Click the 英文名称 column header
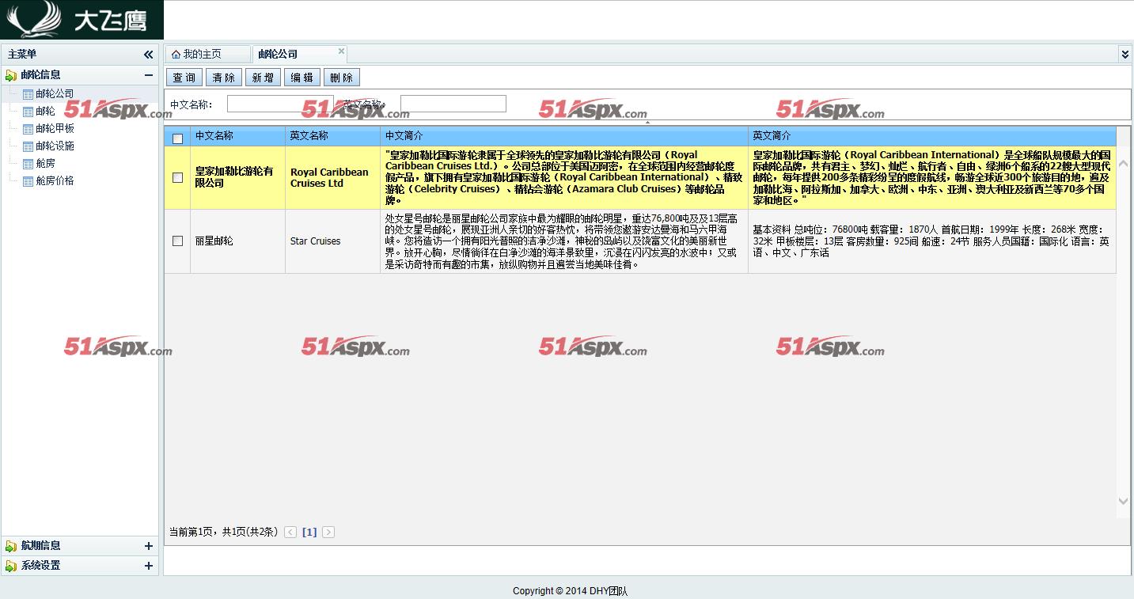The height and width of the screenshot is (599, 1134). [332, 136]
